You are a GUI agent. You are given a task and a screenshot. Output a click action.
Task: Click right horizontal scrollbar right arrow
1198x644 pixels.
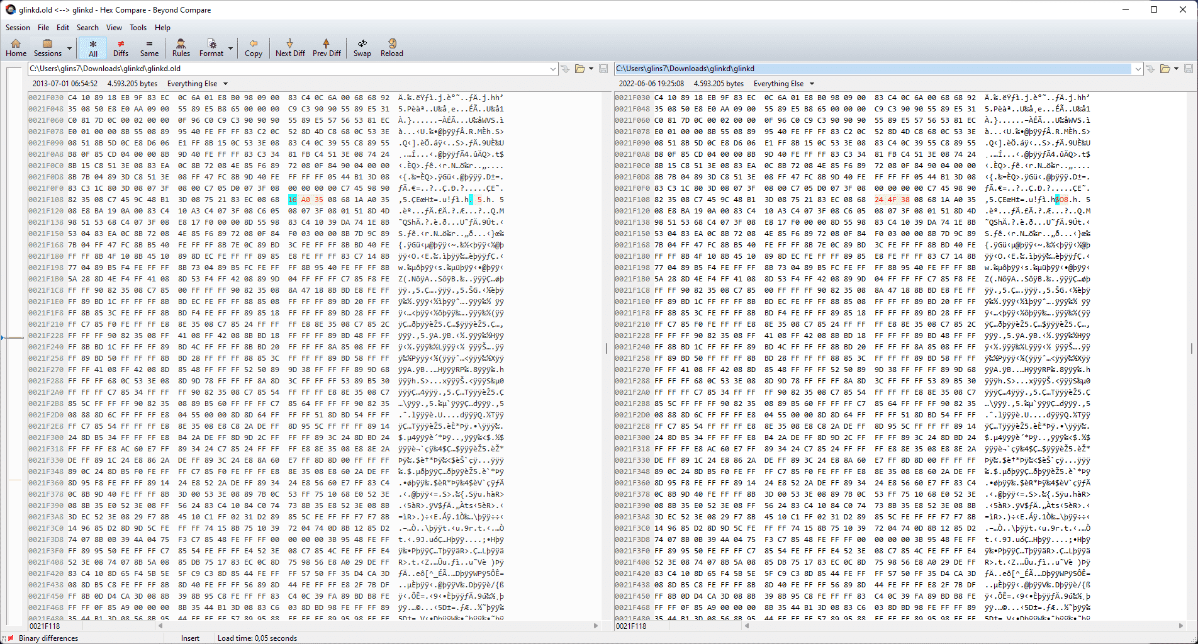coord(1182,626)
